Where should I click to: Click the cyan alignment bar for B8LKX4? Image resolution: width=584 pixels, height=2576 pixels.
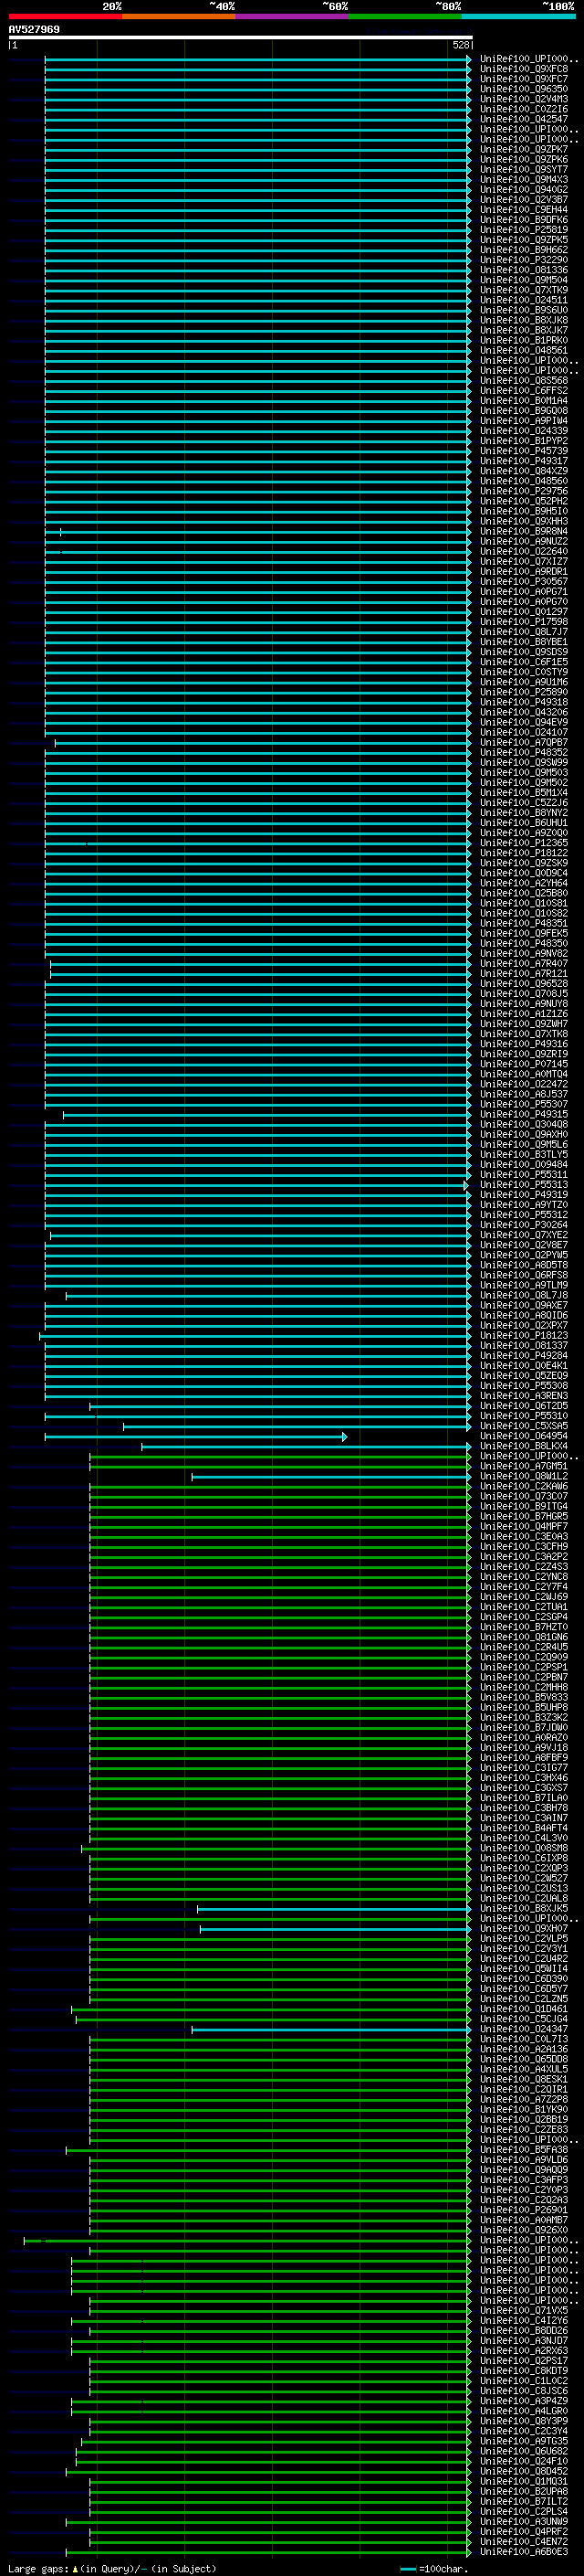coord(307,1446)
